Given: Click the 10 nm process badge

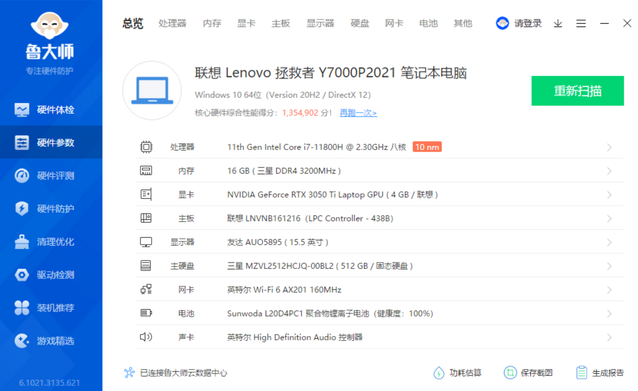Looking at the screenshot, I should pos(427,147).
